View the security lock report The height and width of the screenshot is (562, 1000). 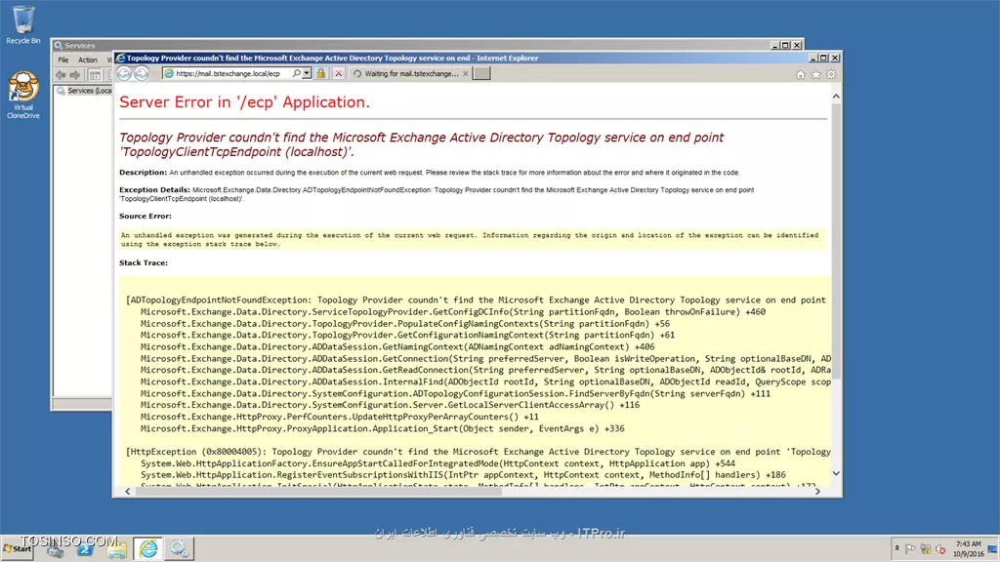click(x=320, y=74)
